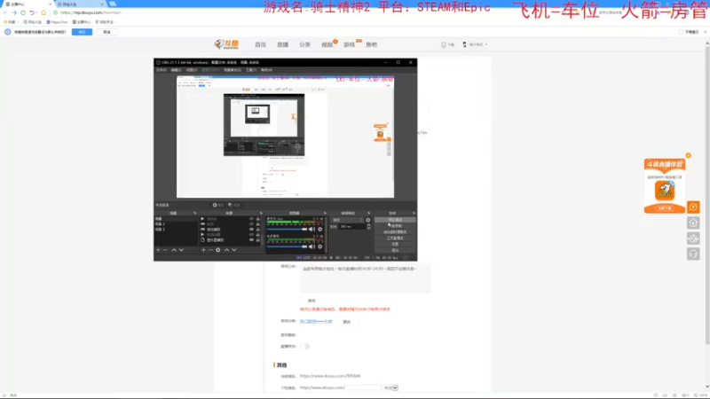Toggle visibility eye of second source row
This screenshot has height=399, width=710.
(x=251, y=224)
